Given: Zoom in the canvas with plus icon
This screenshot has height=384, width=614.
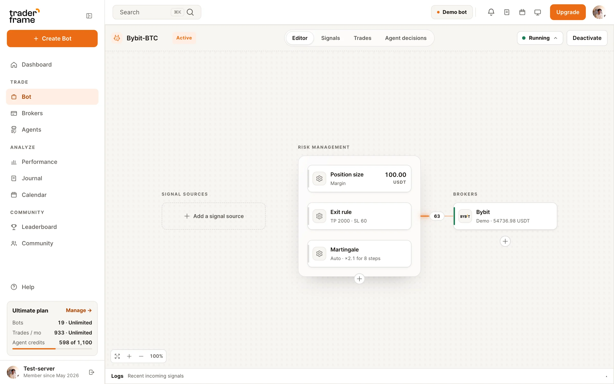Looking at the screenshot, I should tap(129, 356).
